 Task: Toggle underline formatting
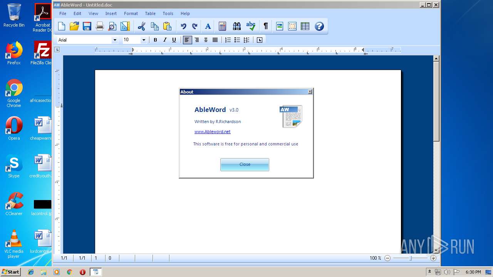click(x=174, y=40)
